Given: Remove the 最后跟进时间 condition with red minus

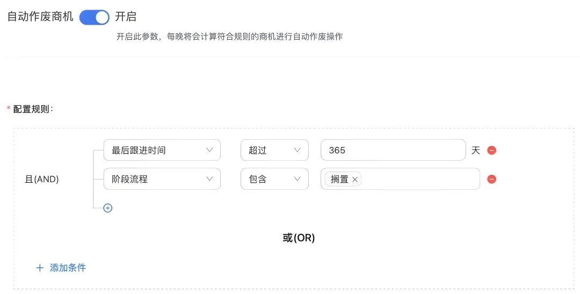Looking at the screenshot, I should coord(491,150).
